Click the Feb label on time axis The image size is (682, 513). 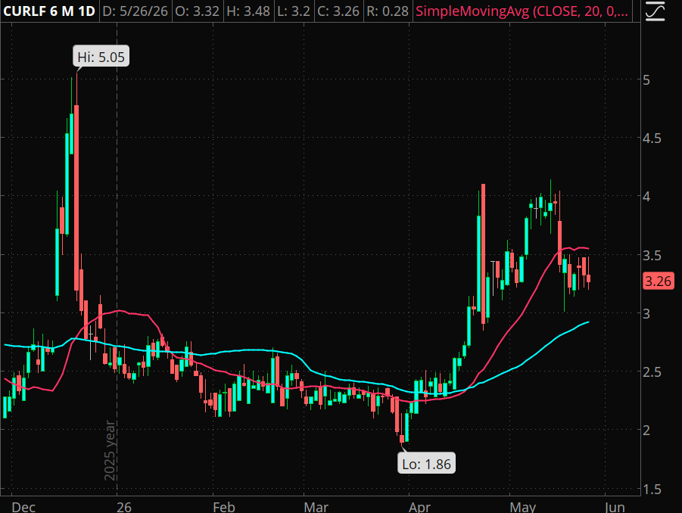point(224,507)
